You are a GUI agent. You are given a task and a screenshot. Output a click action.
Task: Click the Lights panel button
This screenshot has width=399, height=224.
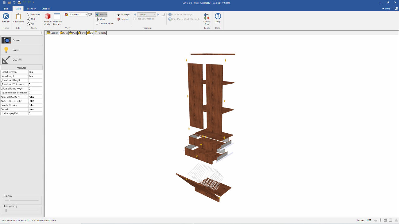coord(21,50)
